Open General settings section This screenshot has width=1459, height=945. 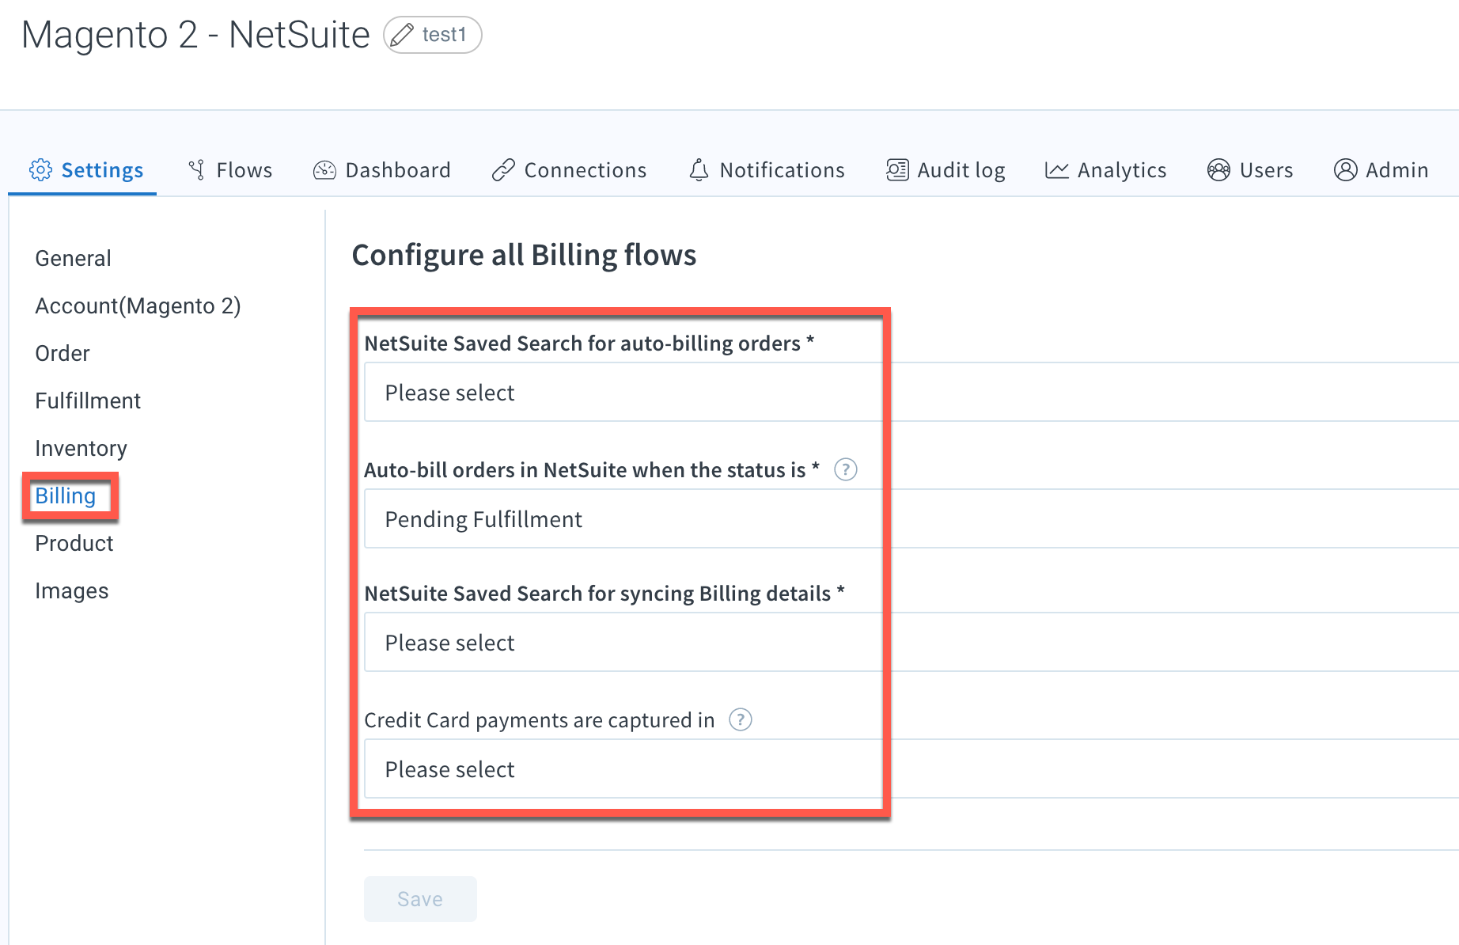pyautogui.click(x=73, y=258)
